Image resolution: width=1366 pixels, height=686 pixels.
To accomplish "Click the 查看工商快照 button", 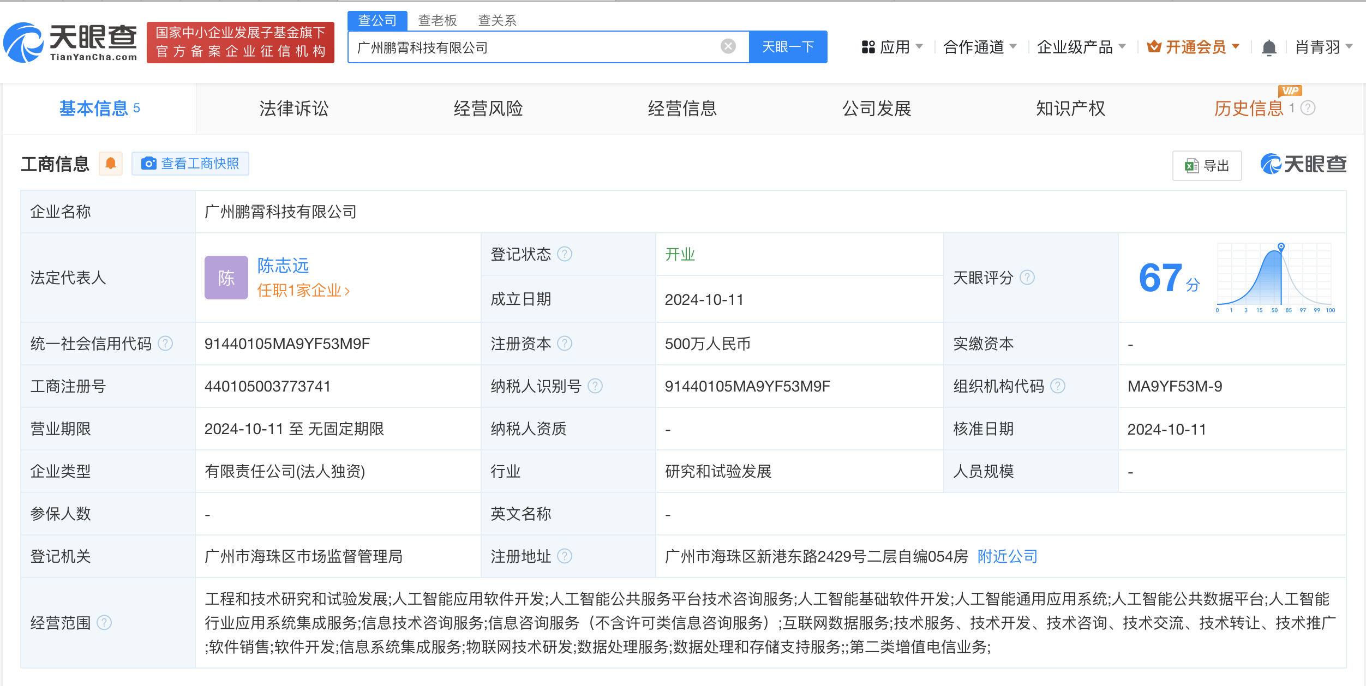I will pos(190,164).
